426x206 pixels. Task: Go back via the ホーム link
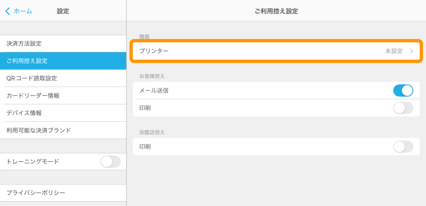point(23,11)
